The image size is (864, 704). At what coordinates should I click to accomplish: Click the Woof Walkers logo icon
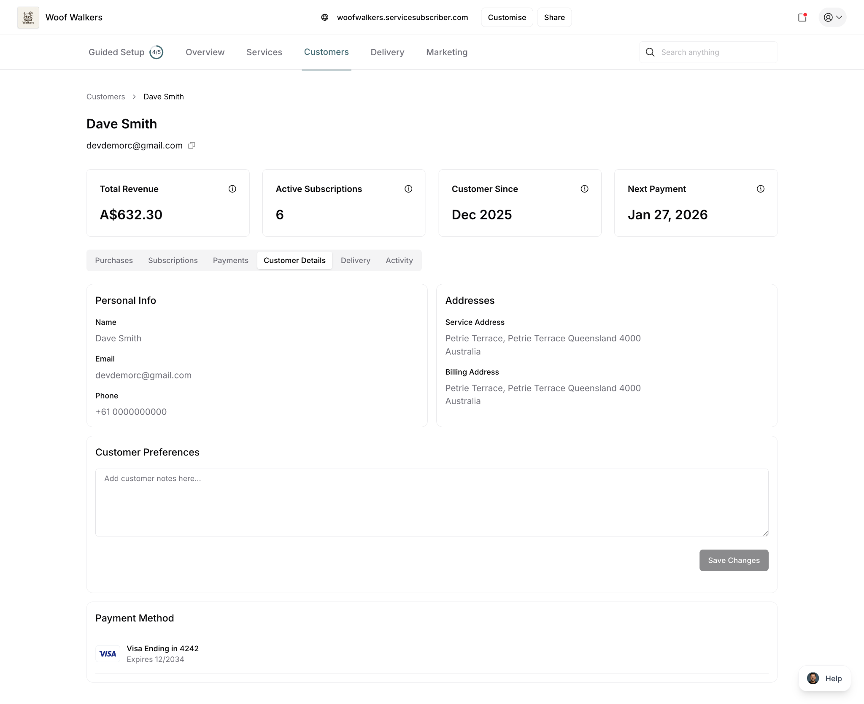point(28,17)
